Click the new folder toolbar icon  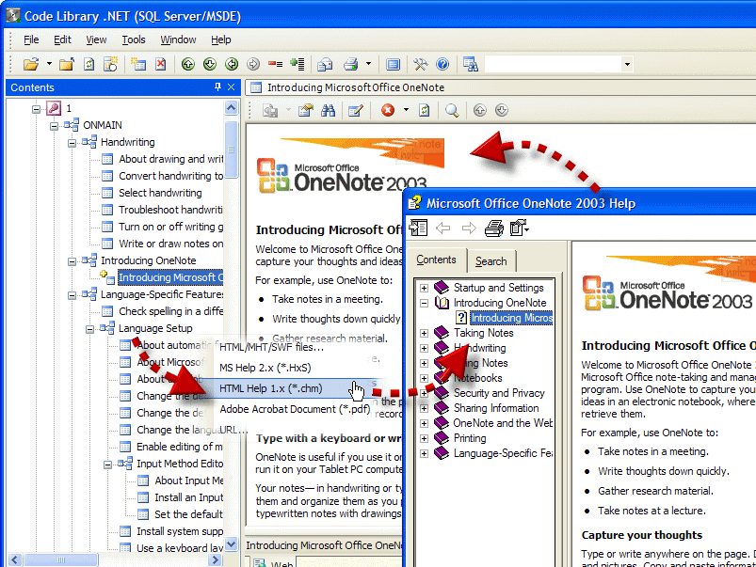[x=67, y=64]
